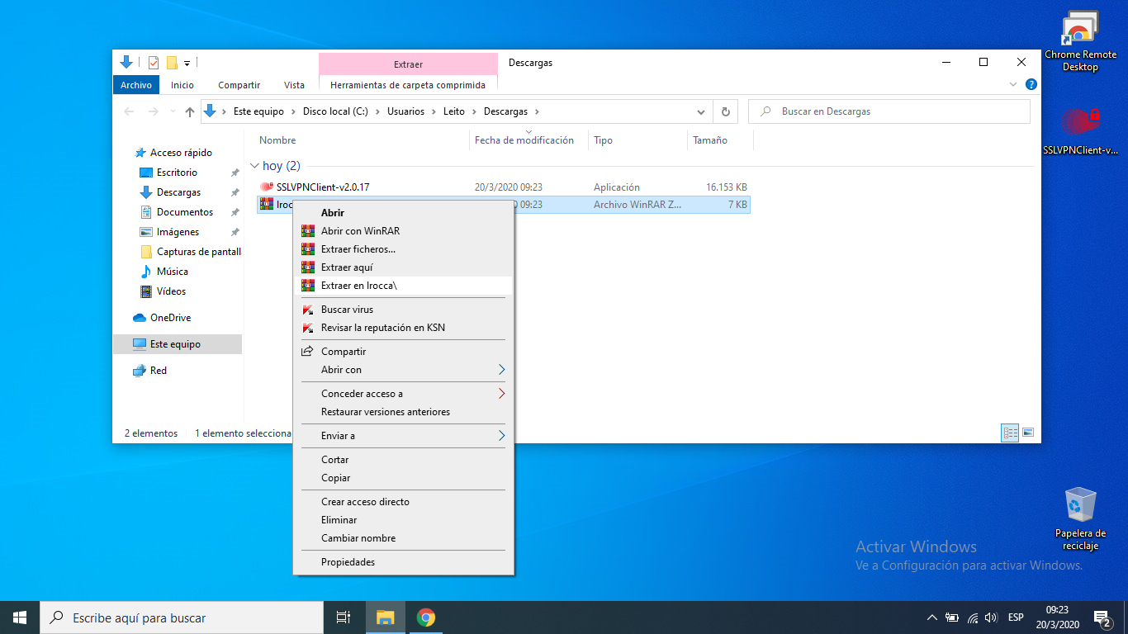The image size is (1128, 634).
Task: Choose Compartir in the context menu
Action: coord(404,352)
